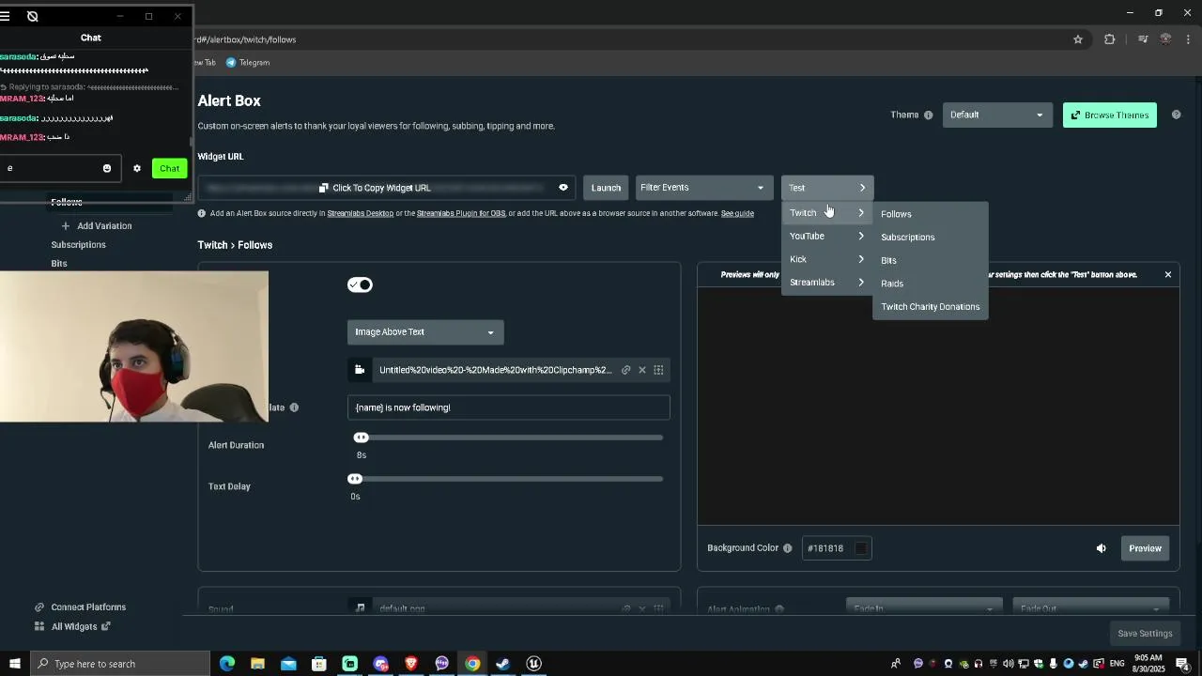The image size is (1202, 676).
Task: Open chat settings gear icon
Action: click(x=137, y=168)
